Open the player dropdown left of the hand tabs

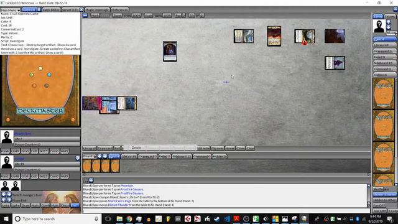coord(90,156)
